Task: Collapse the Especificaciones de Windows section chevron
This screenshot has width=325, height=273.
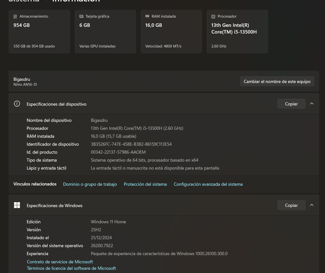Action: coord(312,205)
